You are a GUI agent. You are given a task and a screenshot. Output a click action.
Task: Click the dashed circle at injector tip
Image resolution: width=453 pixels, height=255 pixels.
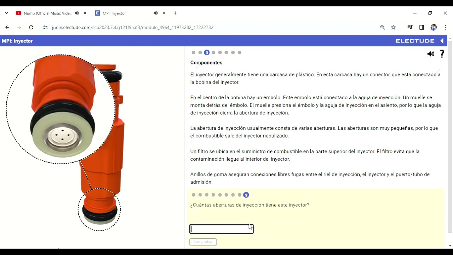tap(99, 210)
